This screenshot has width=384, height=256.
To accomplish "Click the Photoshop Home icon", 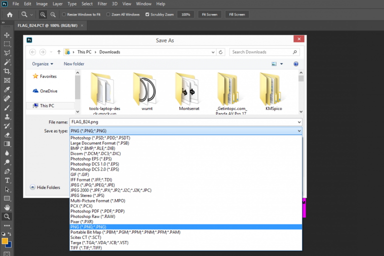I will [9, 14].
